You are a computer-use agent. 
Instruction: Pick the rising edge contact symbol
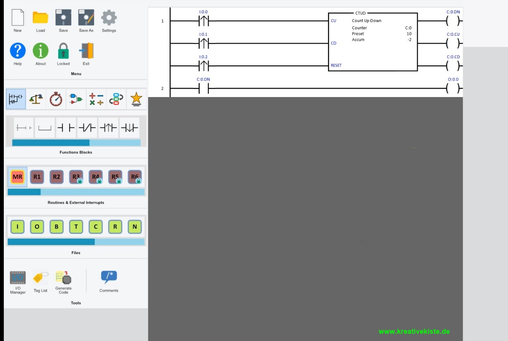click(108, 128)
